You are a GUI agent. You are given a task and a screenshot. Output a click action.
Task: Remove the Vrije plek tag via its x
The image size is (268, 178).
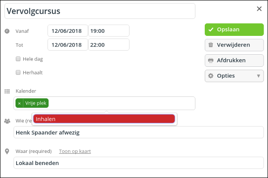[x=19, y=103]
